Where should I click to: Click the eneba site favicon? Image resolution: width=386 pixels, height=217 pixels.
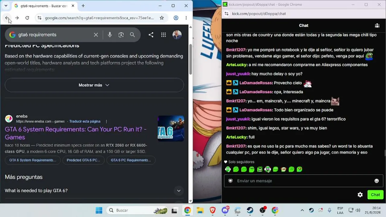click(x=9, y=119)
